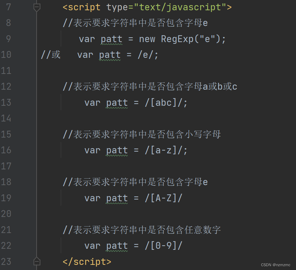This screenshot has height=270, width=296.
Task: Click the /[0-9]/ regex on line 22
Action: point(164,246)
